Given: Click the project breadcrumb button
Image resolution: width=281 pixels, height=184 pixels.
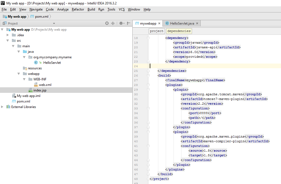Looking at the screenshot, I should click(157, 31).
